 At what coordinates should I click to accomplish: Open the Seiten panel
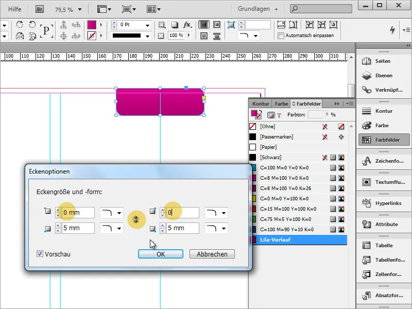tap(384, 61)
